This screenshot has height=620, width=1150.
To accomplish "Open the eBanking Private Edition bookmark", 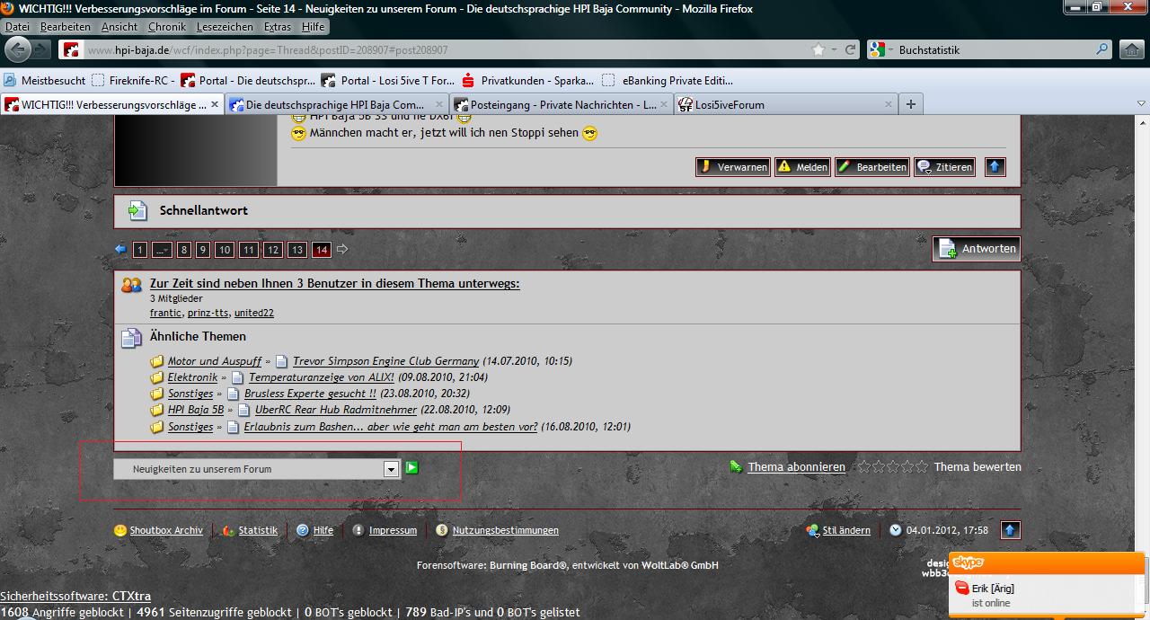I will [668, 80].
